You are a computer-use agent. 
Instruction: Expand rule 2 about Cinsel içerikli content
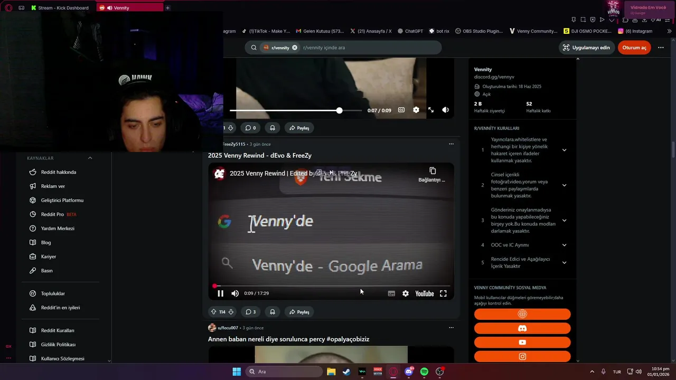click(564, 185)
